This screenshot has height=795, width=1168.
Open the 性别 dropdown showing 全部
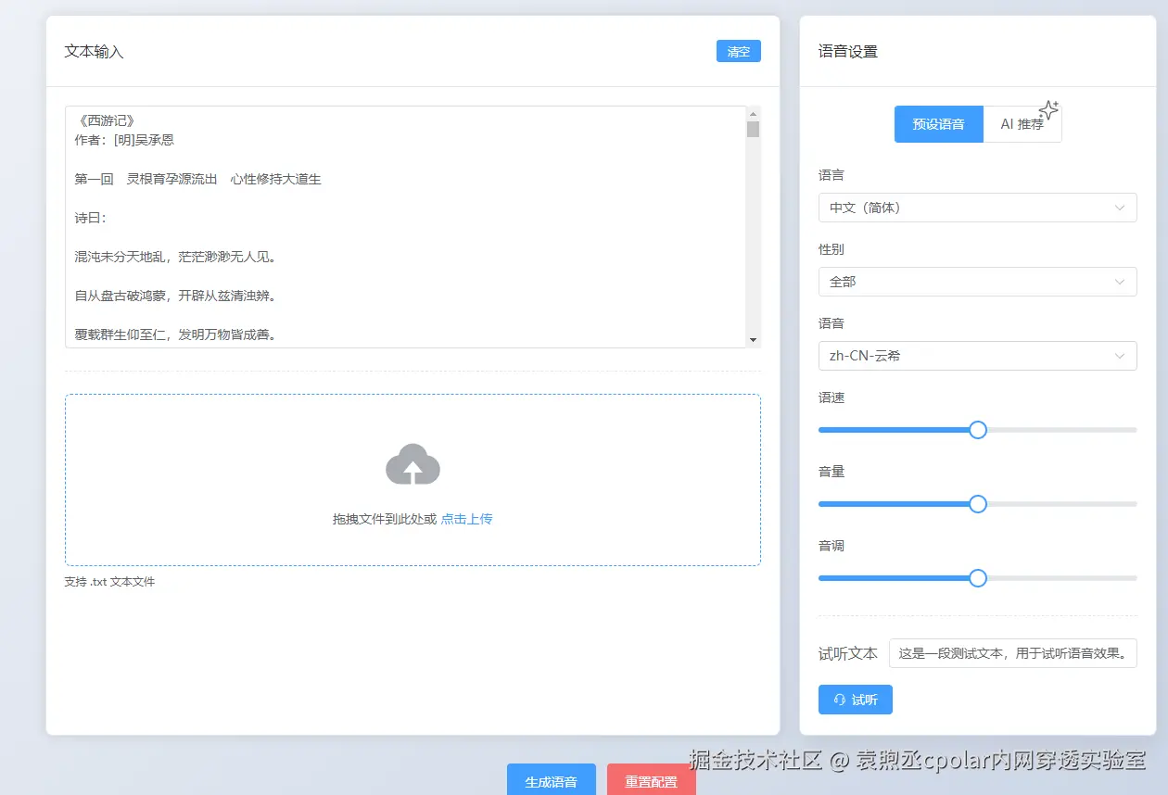click(x=977, y=282)
